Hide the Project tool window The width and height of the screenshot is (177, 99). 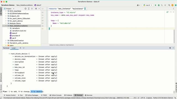[39, 9]
